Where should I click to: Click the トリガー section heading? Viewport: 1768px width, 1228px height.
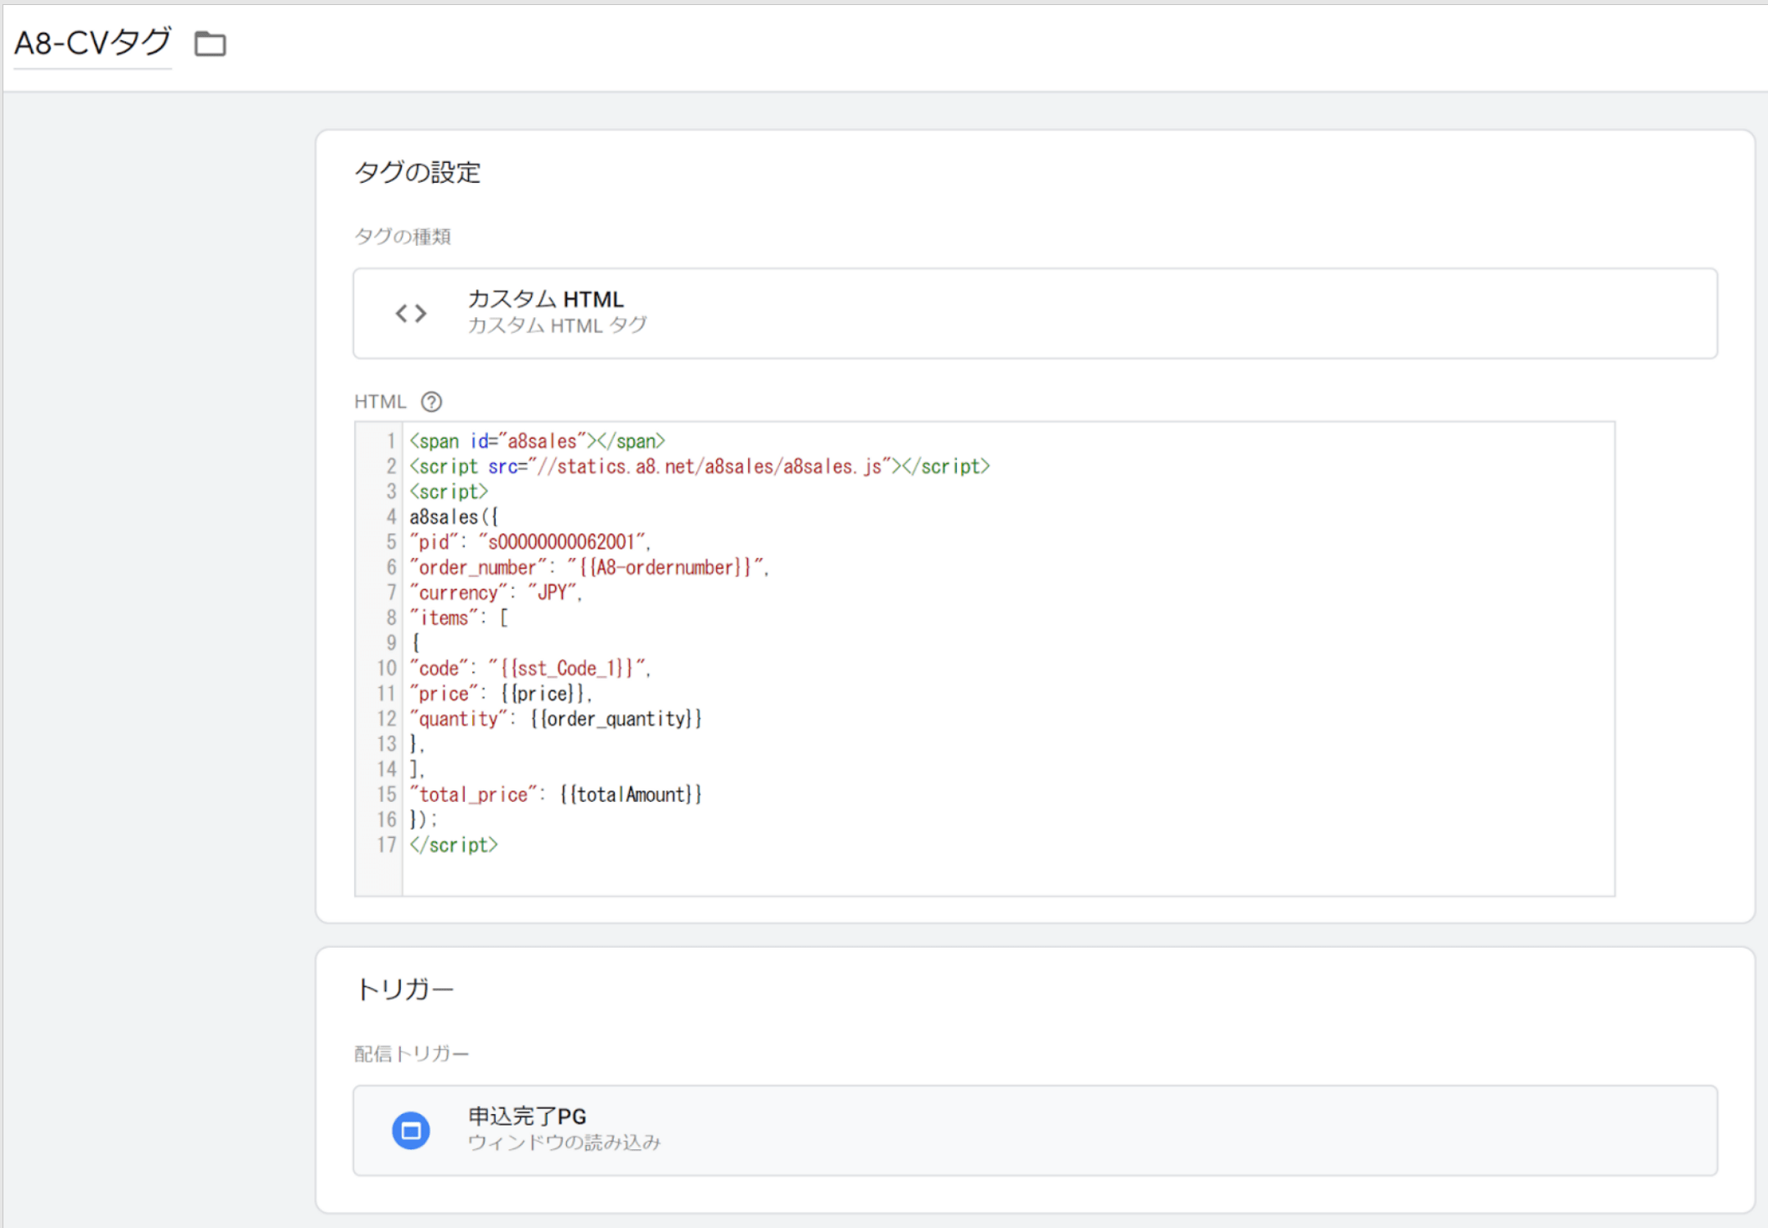(x=404, y=989)
